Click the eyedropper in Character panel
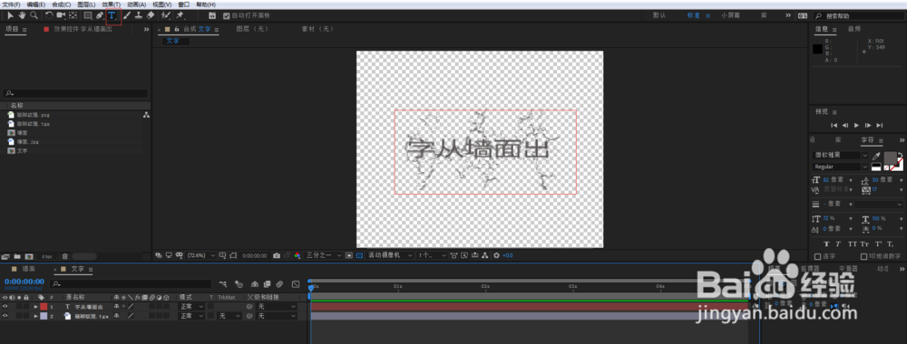 [876, 156]
